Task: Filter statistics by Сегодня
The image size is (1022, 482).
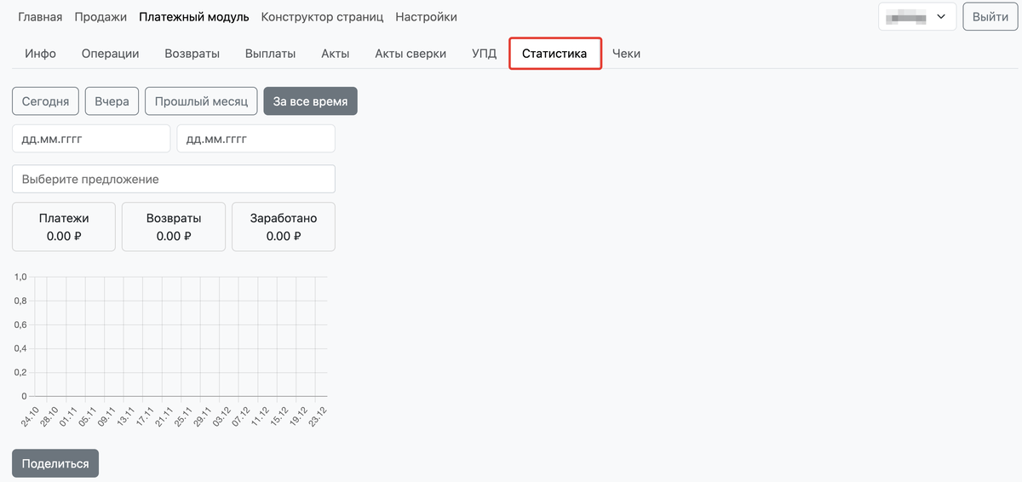Action: point(45,101)
